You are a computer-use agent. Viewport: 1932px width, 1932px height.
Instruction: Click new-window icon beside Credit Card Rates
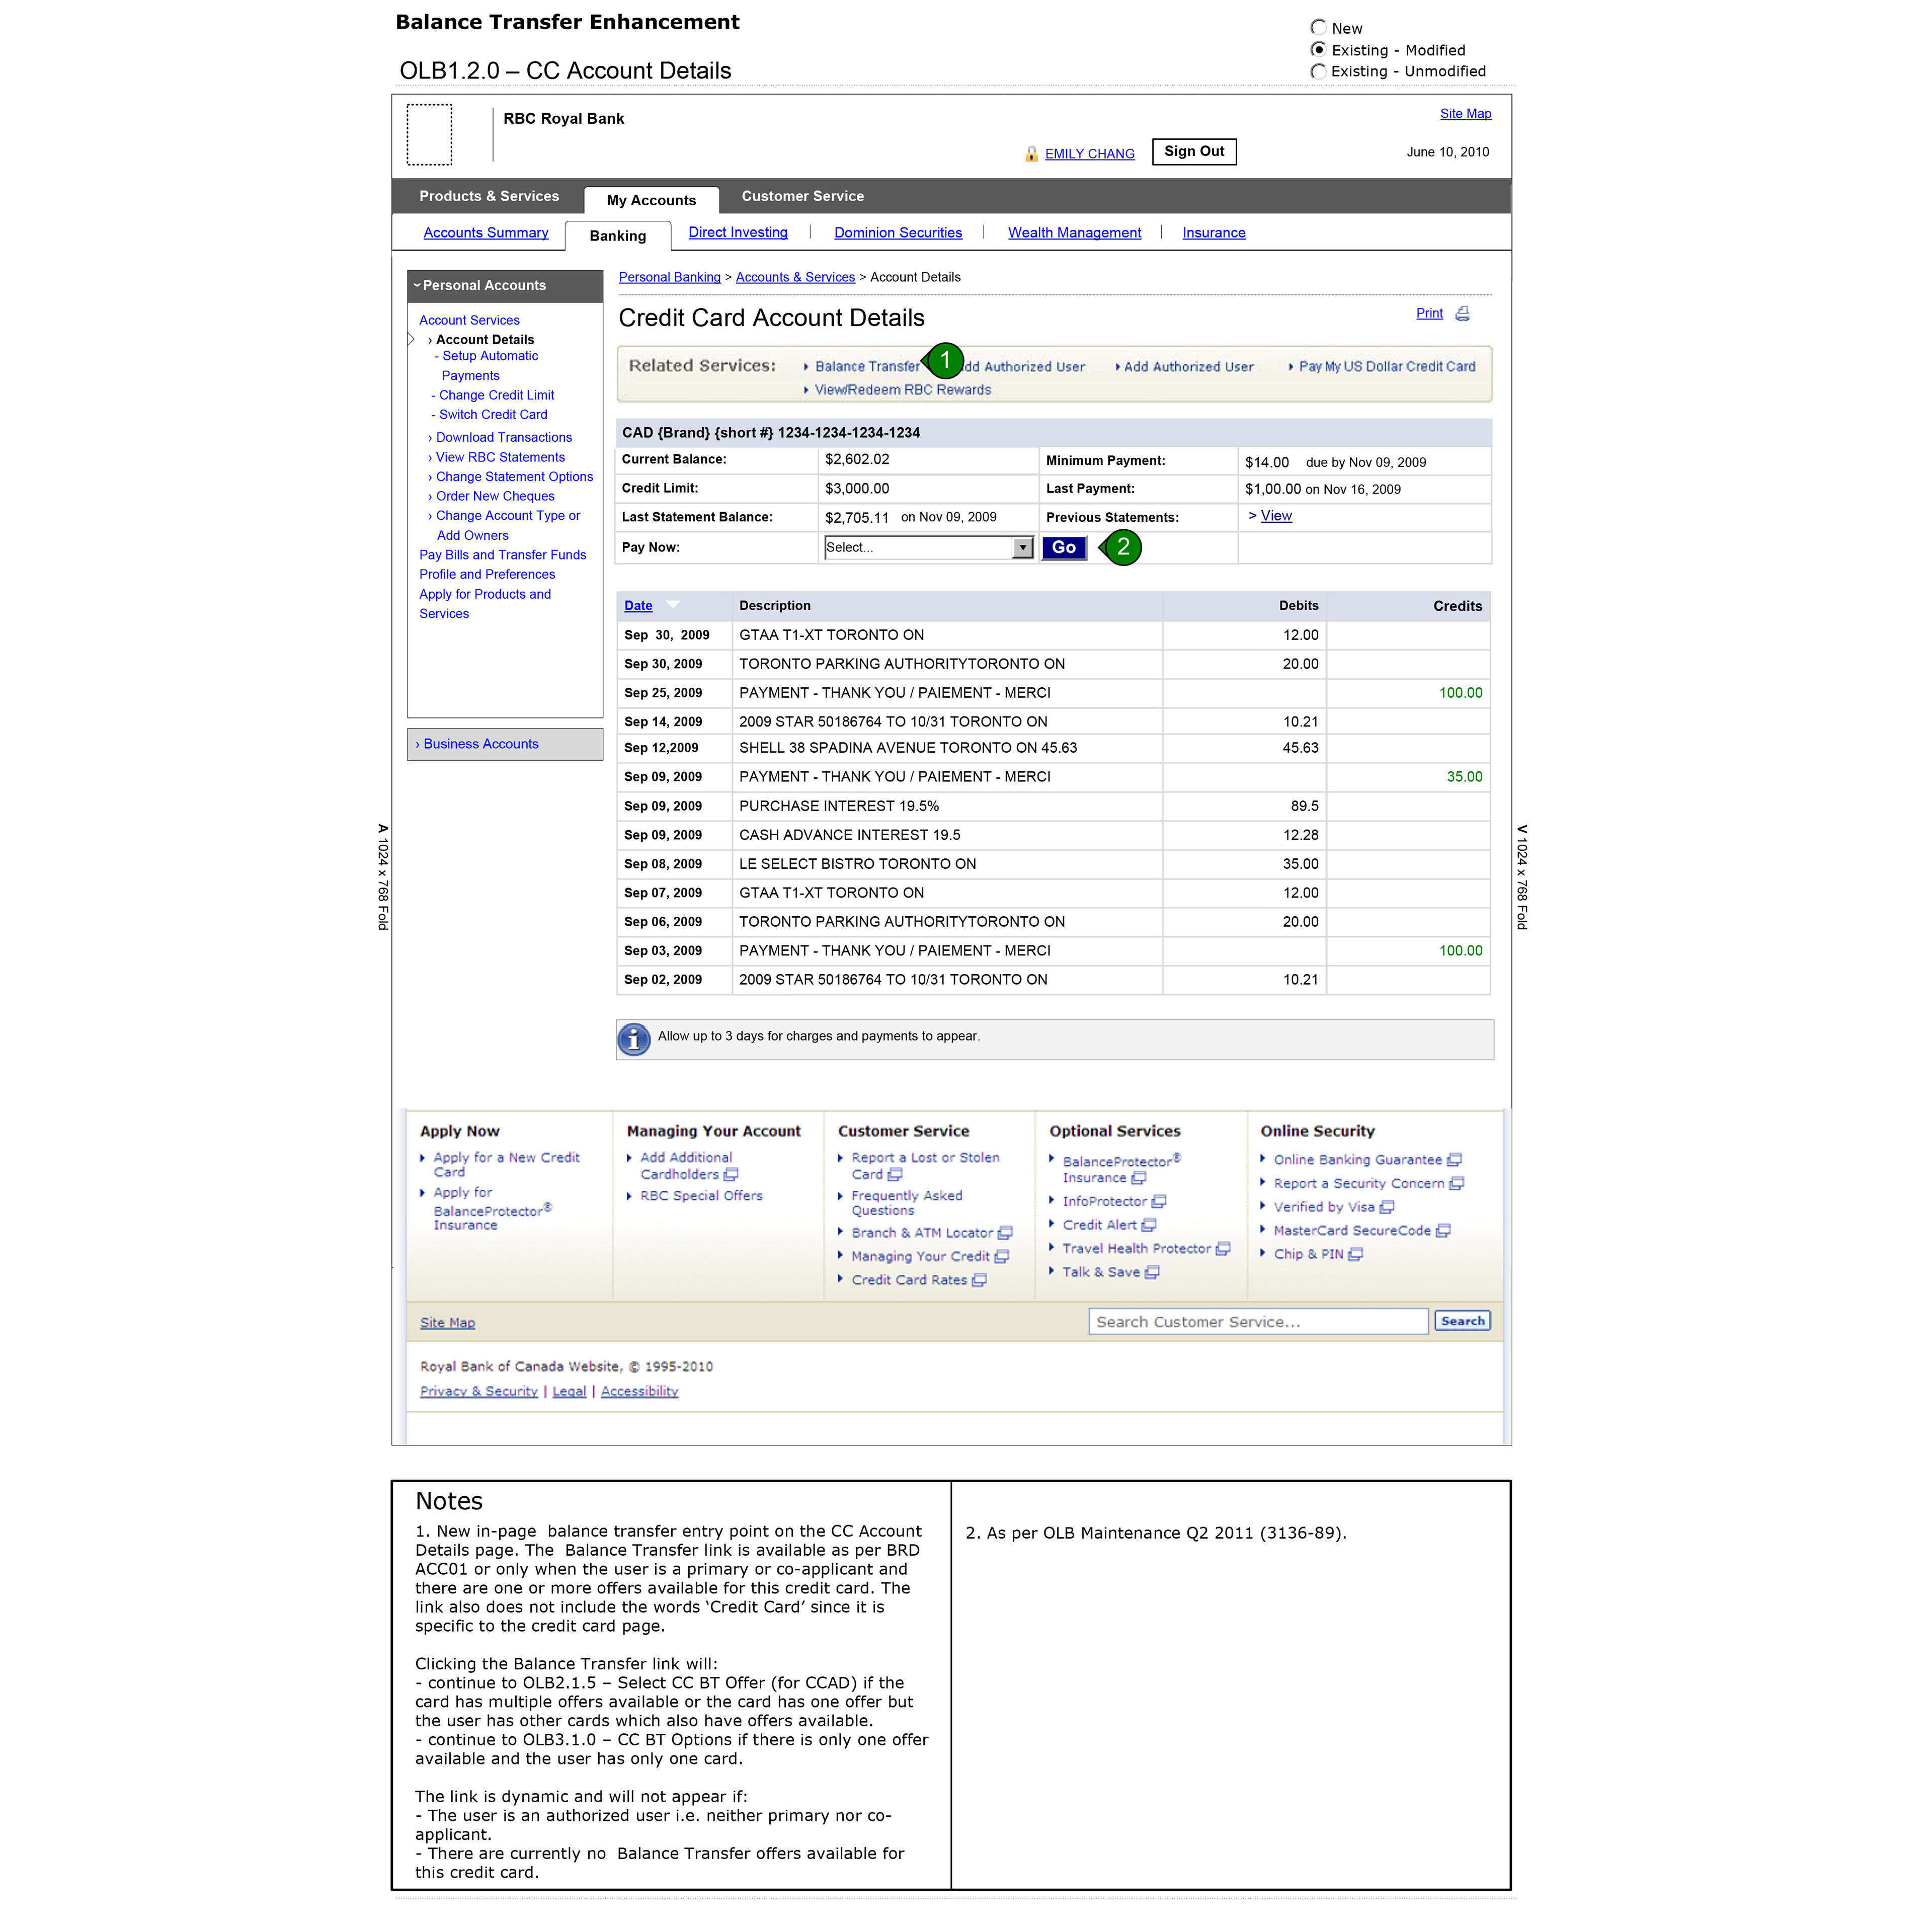[979, 1280]
